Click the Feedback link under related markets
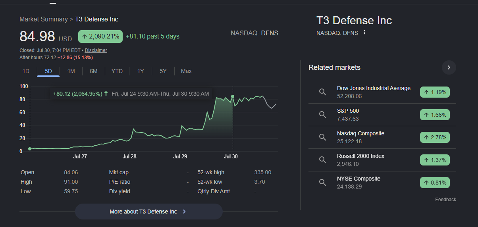 point(445,200)
